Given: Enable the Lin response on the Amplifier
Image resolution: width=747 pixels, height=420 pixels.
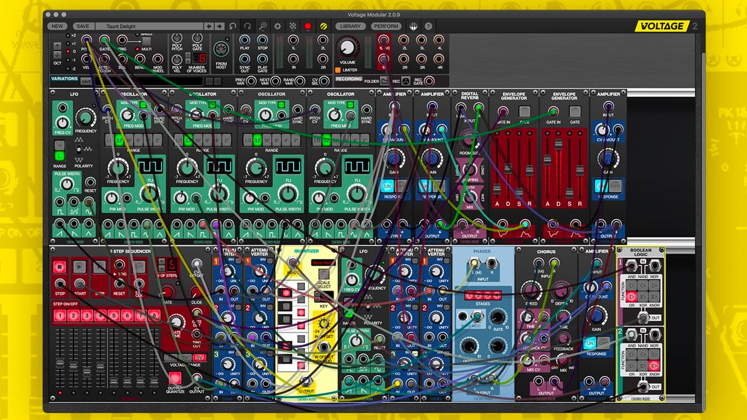Looking at the screenshot, I should click(x=388, y=185).
